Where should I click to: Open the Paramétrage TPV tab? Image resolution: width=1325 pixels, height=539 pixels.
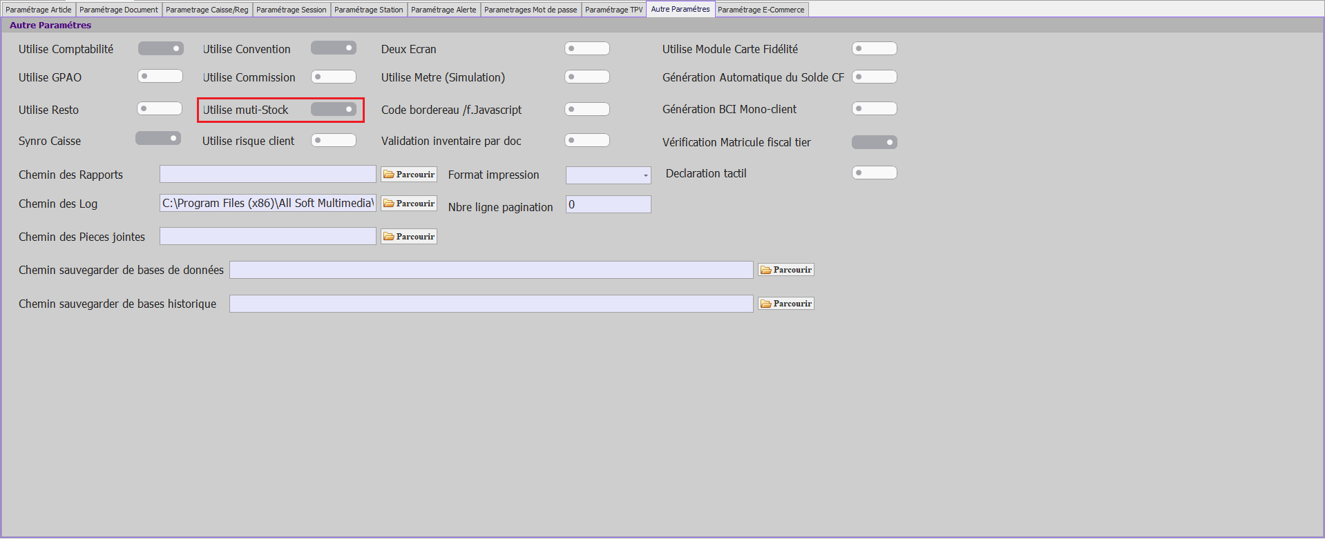[614, 10]
